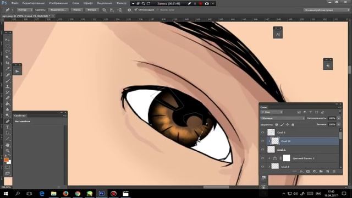Select the Marquee selection tool
Screen dimensions: 352x198
7,46
